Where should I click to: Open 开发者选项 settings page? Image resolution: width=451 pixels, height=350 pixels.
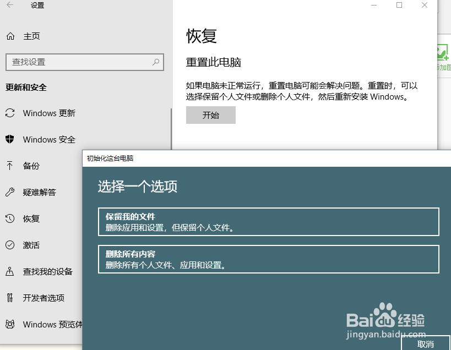[x=44, y=298]
